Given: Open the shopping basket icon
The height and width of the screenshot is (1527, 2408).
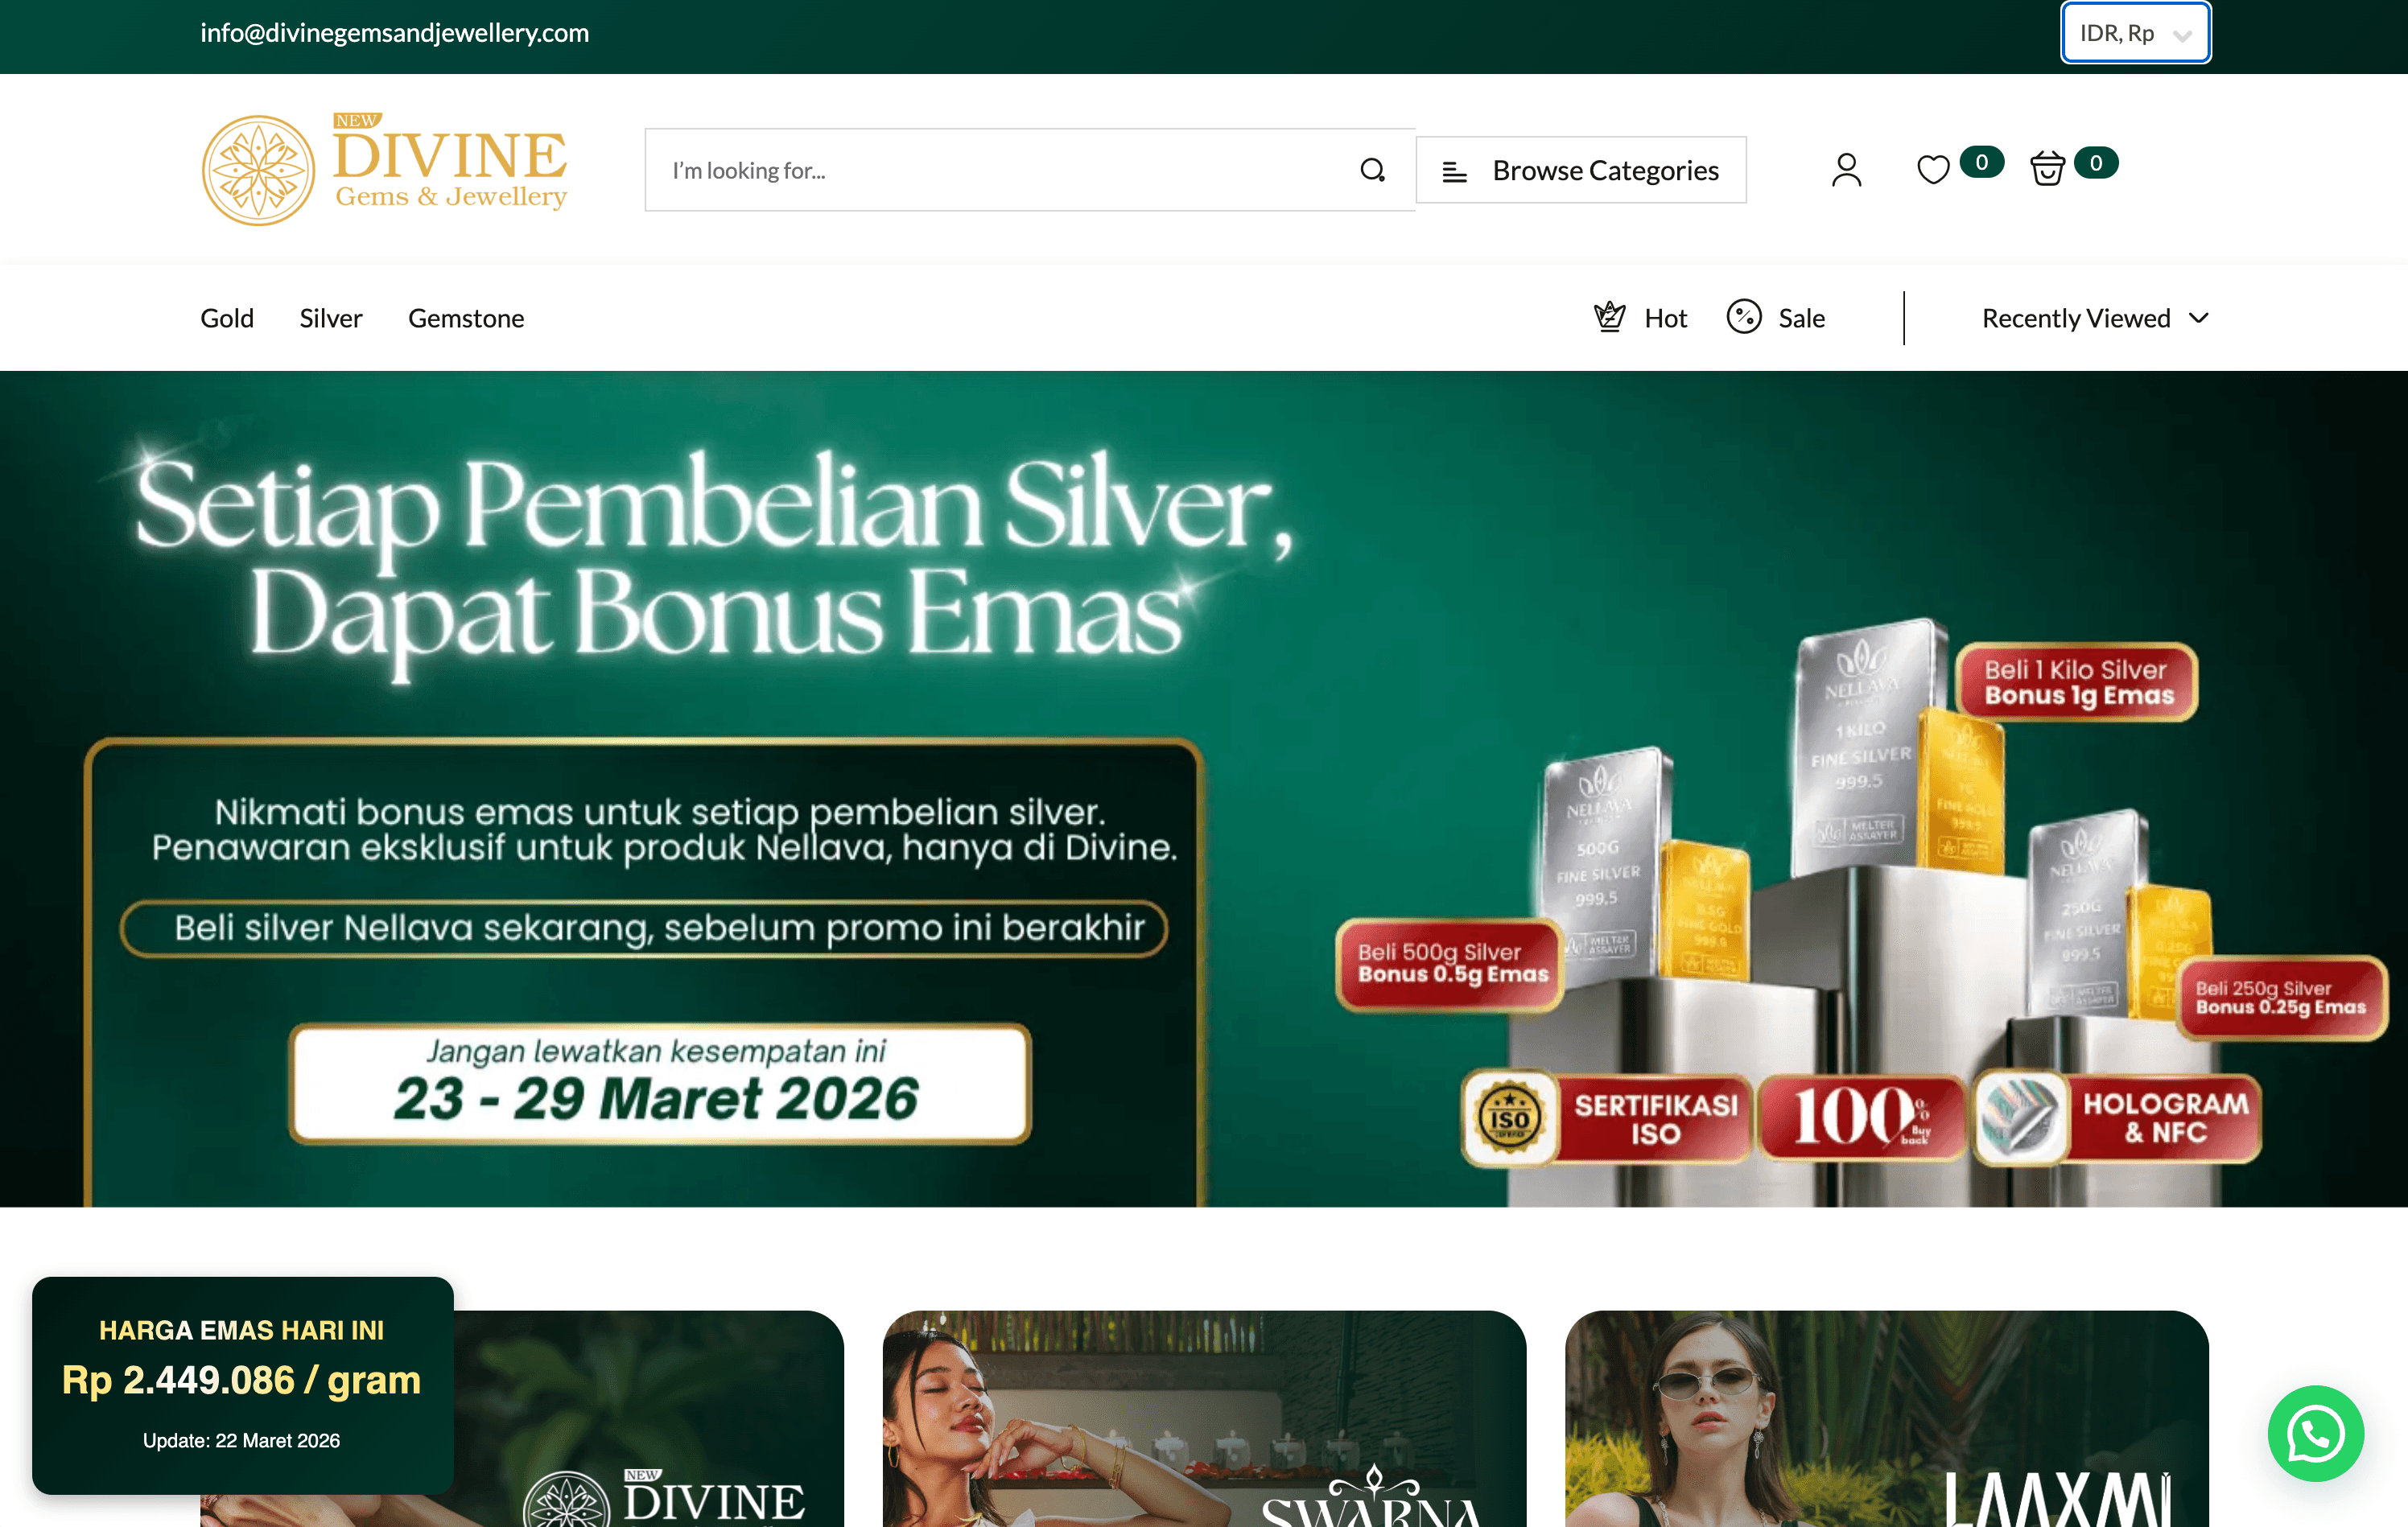Looking at the screenshot, I should pyautogui.click(x=2047, y=168).
